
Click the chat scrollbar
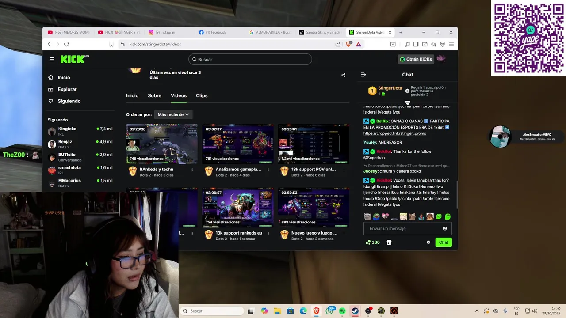click(x=456, y=194)
